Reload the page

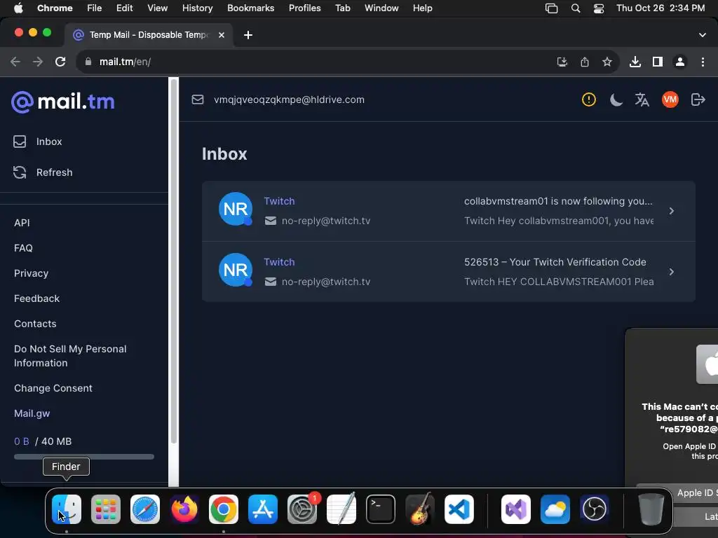(x=60, y=62)
